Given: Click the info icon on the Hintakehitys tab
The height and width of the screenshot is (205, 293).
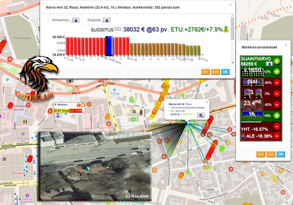Looking at the screenshot, I should click(76, 20).
